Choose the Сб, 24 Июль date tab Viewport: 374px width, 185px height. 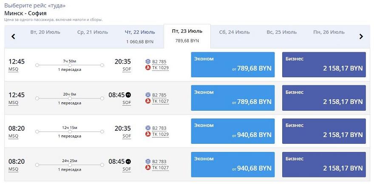234,32
